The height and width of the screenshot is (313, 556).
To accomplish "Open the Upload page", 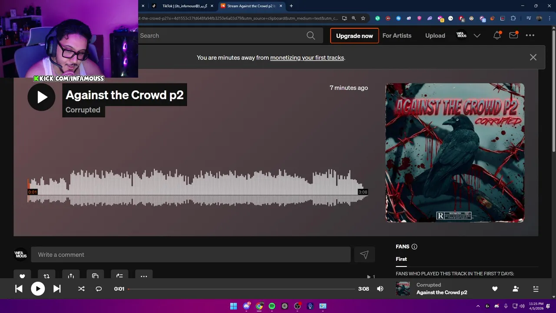I will (x=435, y=36).
